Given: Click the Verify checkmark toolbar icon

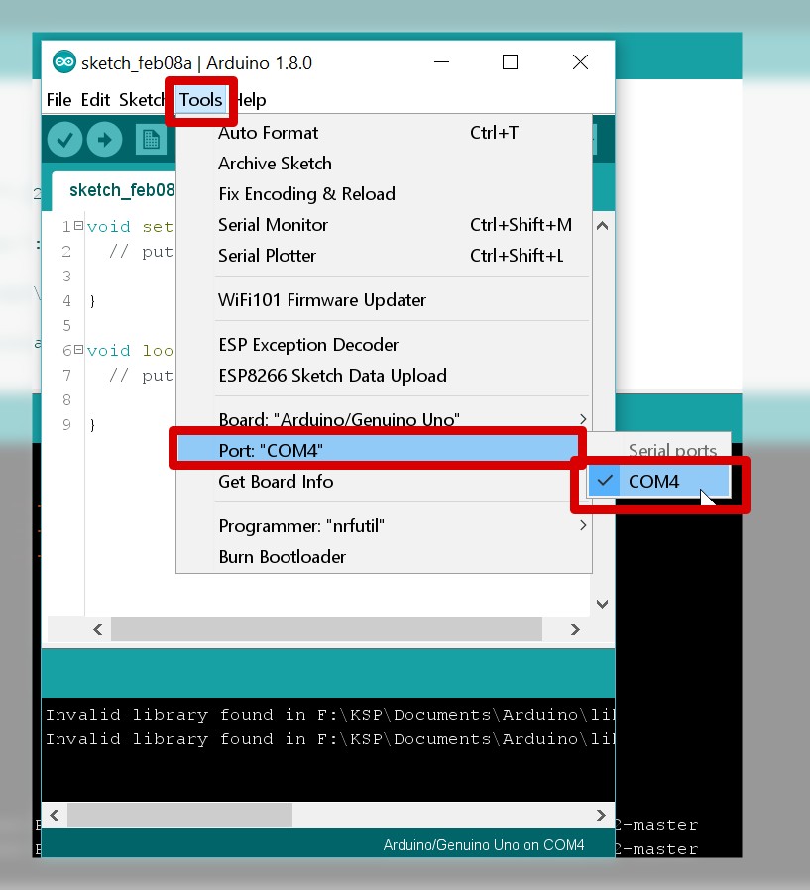Looking at the screenshot, I should [x=64, y=140].
